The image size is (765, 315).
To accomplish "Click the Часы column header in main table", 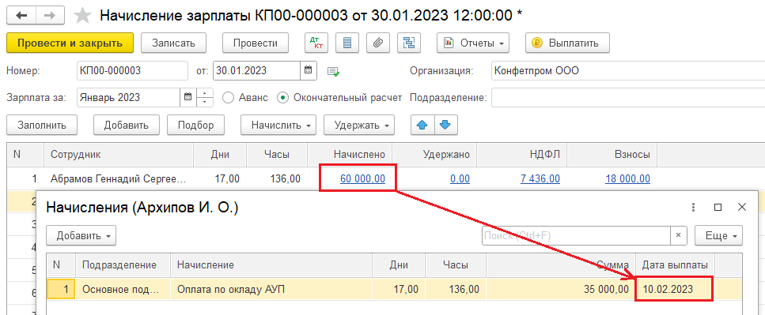I will (277, 155).
